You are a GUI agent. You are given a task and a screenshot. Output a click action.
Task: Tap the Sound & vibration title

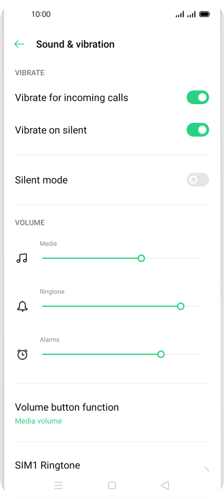[x=75, y=44]
